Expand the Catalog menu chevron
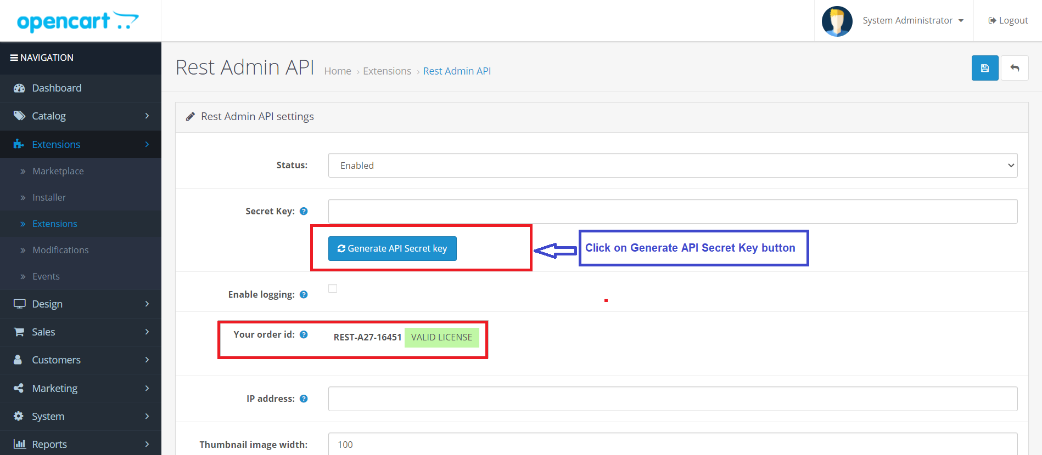Image resolution: width=1042 pixels, height=455 pixels. (x=147, y=116)
